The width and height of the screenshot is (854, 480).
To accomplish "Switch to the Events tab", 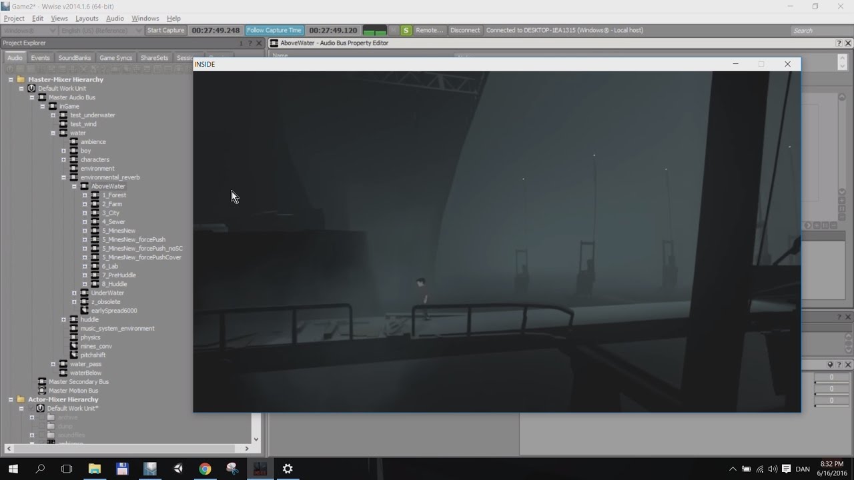I will click(x=40, y=58).
